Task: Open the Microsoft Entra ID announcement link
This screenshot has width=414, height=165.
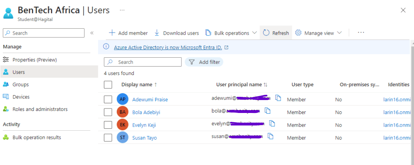Action: point(168,47)
